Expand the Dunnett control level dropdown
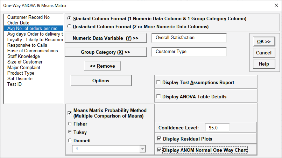This screenshot has width=282, height=158. tap(142, 149)
